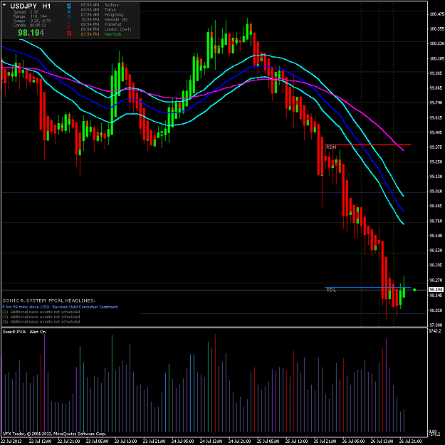Click the 99.010 price axis label
The height and width of the screenshot is (445, 445).
[436, 192]
